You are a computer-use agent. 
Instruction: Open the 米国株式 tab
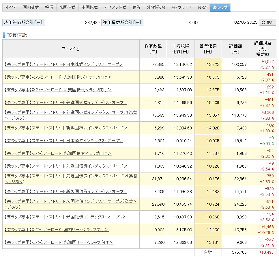pos(68,8)
